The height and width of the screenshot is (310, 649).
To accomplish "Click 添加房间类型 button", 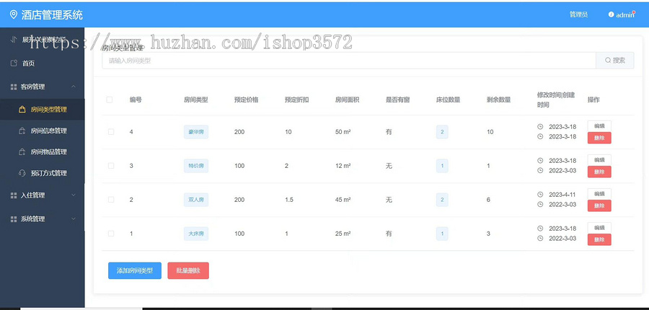I will [x=135, y=270].
